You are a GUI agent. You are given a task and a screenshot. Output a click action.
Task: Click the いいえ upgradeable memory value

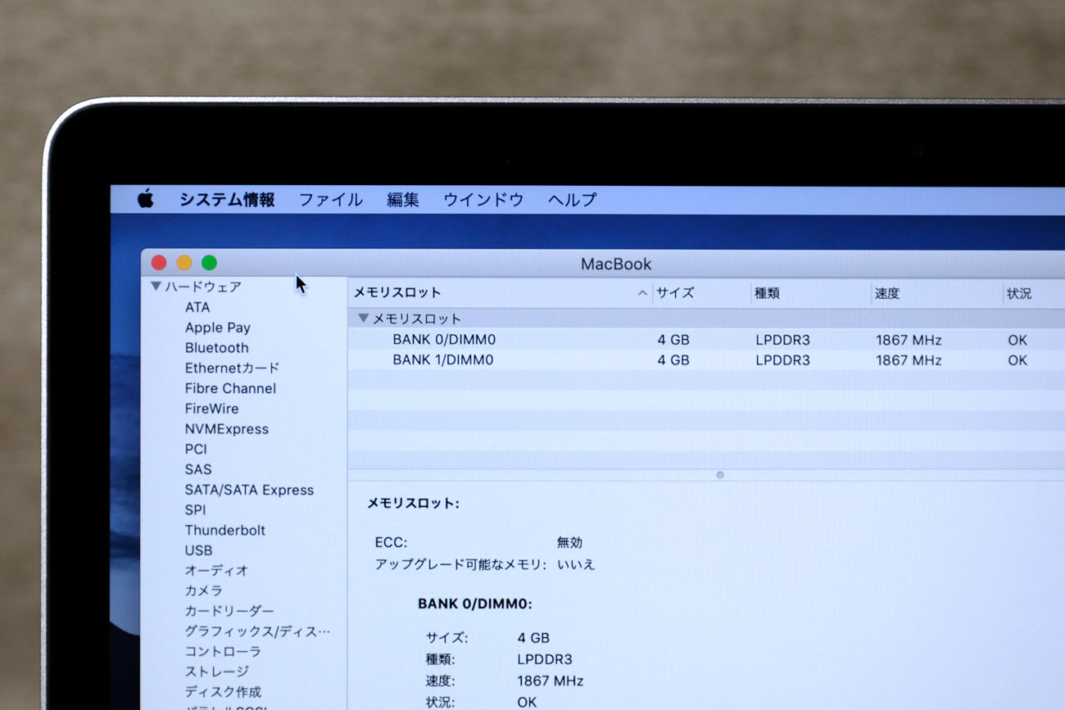[x=576, y=564]
